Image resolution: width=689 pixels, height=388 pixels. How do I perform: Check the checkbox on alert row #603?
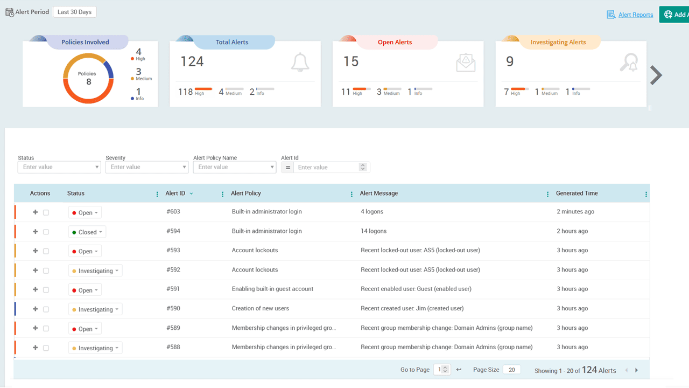pos(45,212)
